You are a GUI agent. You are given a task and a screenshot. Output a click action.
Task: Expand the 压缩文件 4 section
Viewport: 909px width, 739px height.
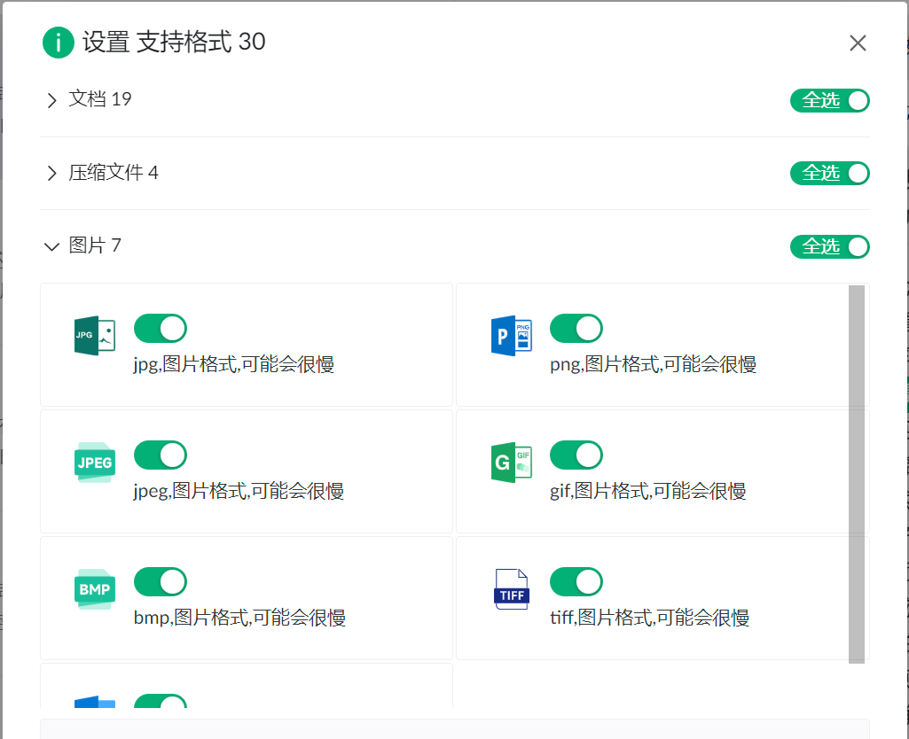click(51, 174)
